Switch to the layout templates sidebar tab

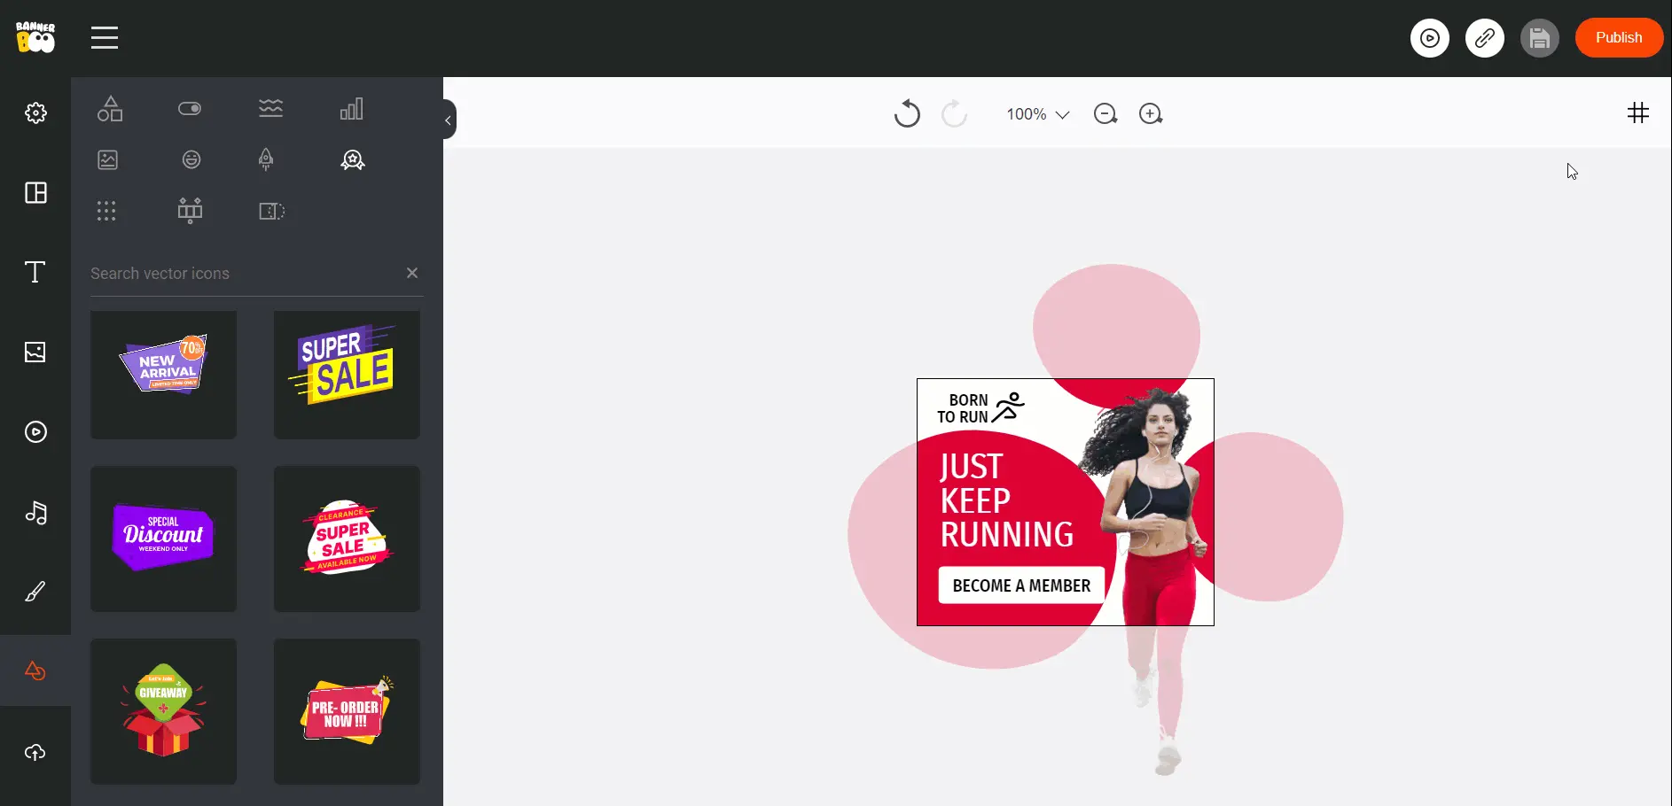coord(35,193)
